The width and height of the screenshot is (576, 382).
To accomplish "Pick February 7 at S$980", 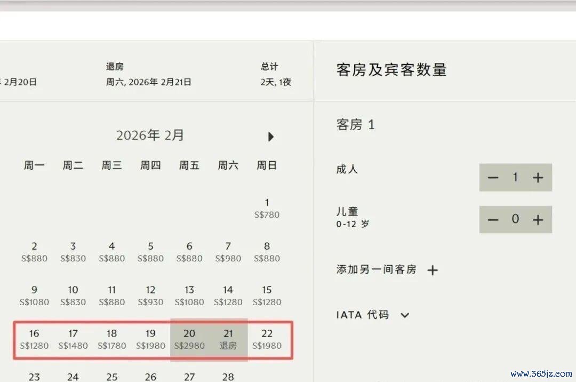I will [x=228, y=252].
